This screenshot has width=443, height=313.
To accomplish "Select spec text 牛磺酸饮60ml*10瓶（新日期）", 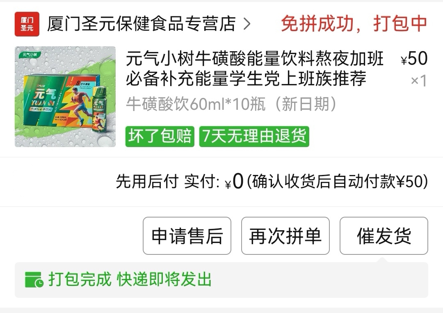I will click(x=231, y=104).
